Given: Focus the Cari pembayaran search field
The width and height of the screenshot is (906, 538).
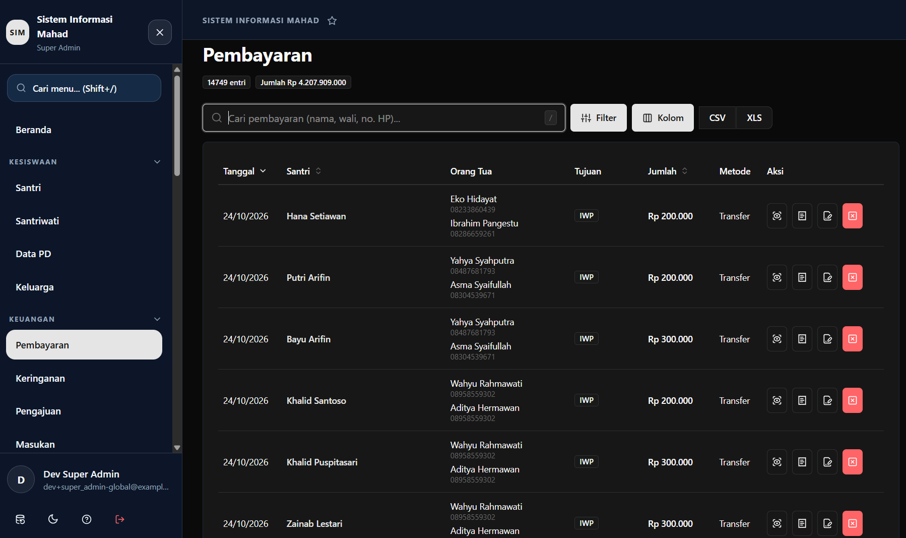Looking at the screenshot, I should point(384,118).
